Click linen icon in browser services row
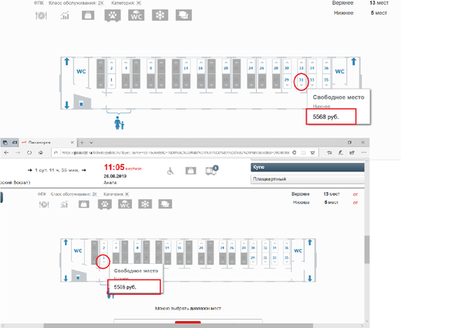 [x=165, y=205]
